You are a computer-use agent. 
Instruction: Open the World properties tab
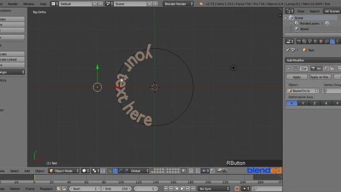[315, 42]
